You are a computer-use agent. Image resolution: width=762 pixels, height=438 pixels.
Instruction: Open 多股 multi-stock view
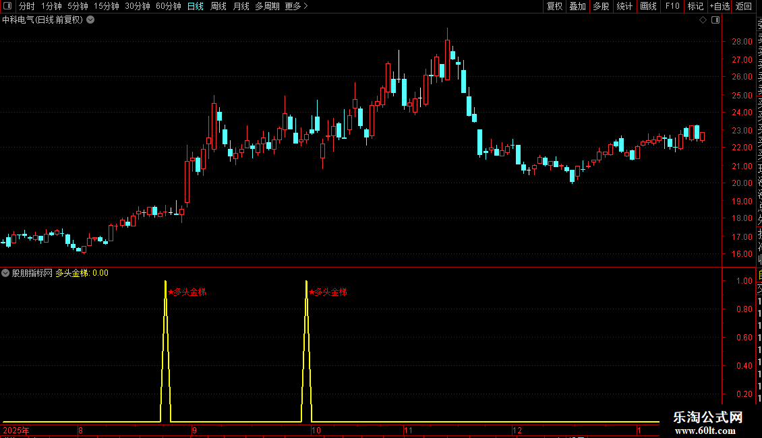point(601,6)
